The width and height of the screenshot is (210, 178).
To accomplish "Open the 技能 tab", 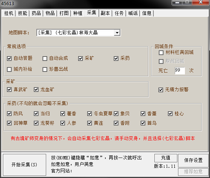I will click(x=23, y=13).
